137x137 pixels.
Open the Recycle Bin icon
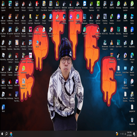(x=132, y=121)
